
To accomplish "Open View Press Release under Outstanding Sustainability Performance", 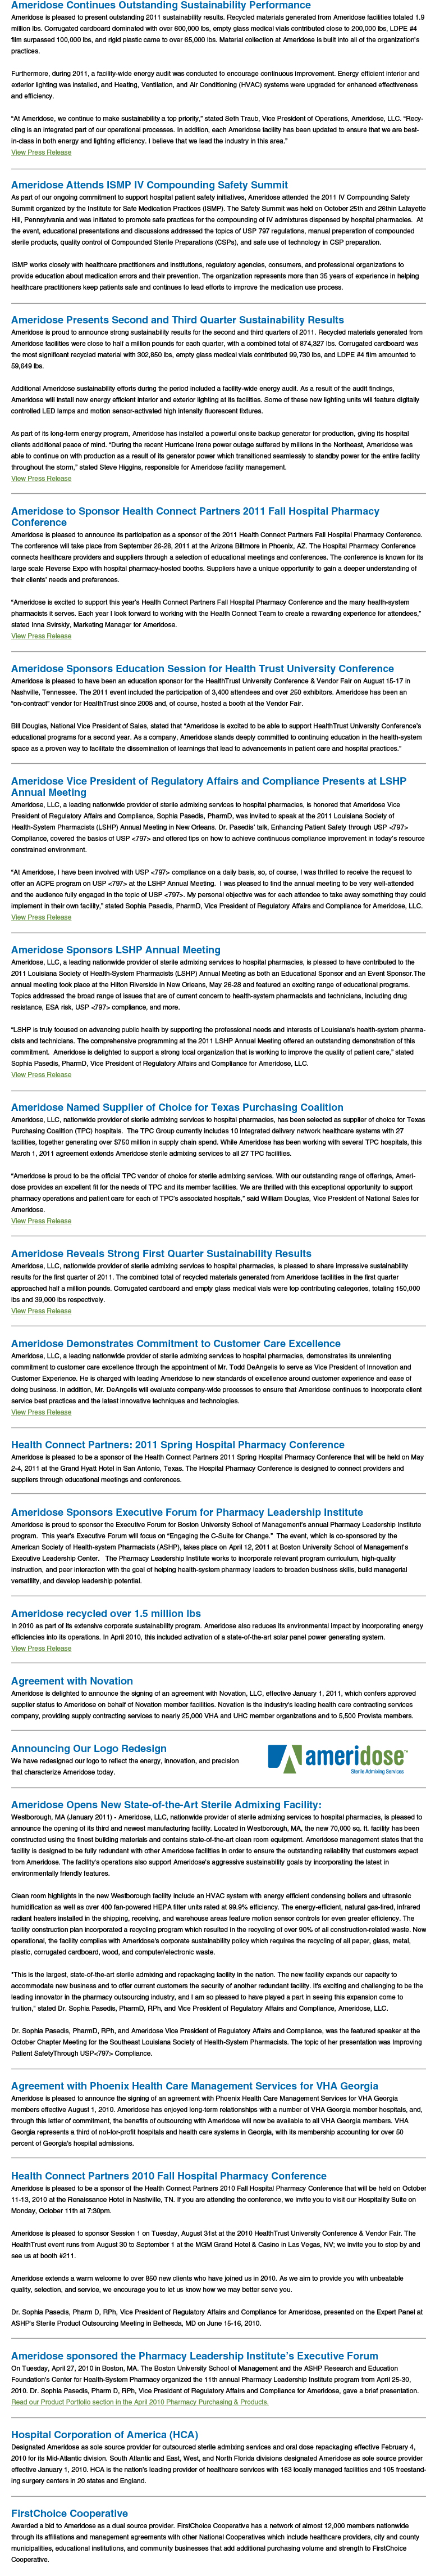I will (41, 152).
